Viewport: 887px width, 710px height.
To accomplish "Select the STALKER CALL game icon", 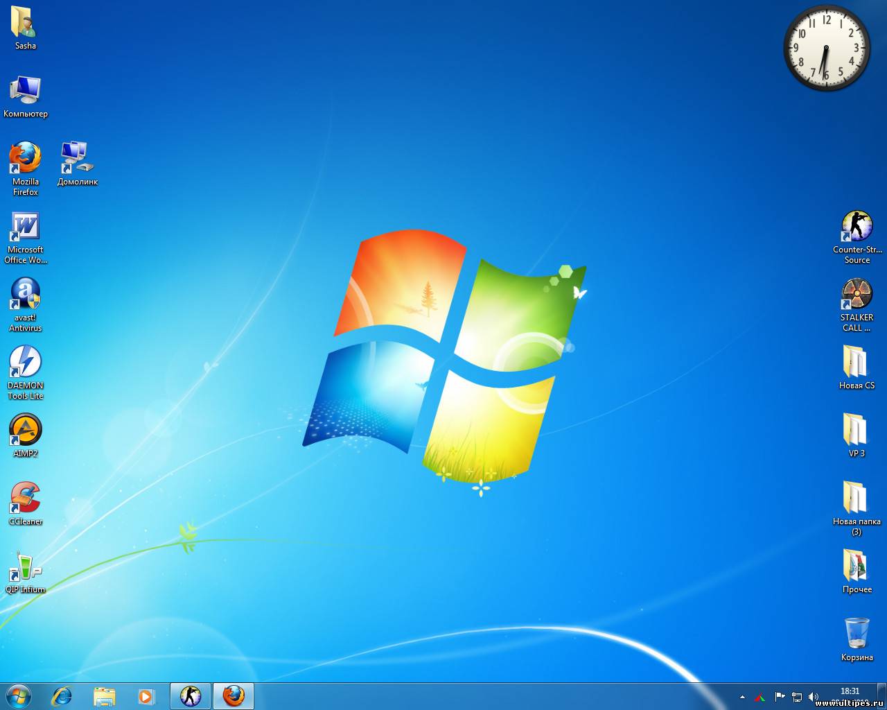I will (857, 295).
